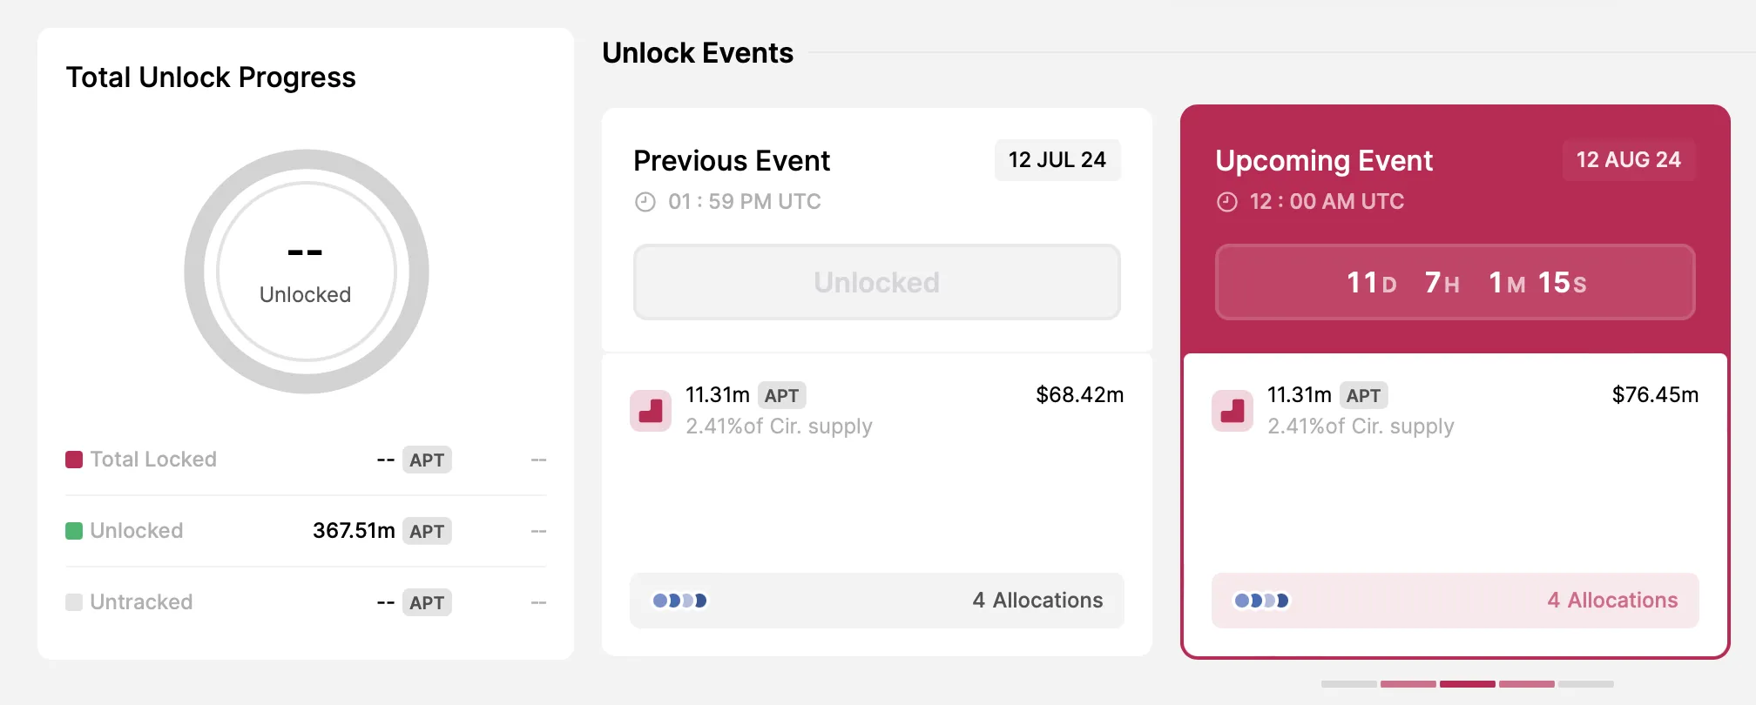Image resolution: width=1756 pixels, height=705 pixels.
Task: Click the APT token icon in Upcoming Event
Action: (1233, 411)
